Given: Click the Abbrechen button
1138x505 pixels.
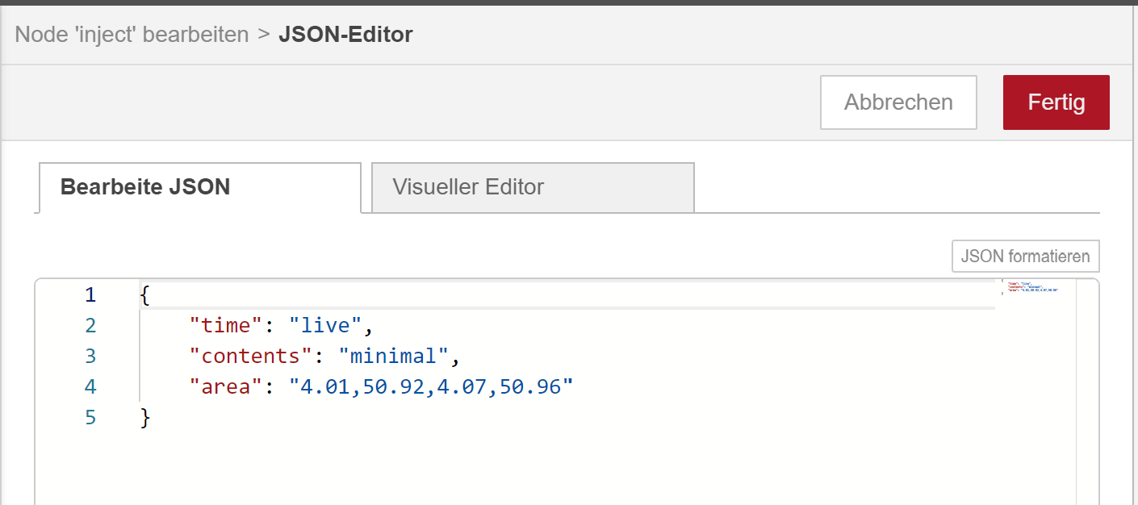Looking at the screenshot, I should pos(898,102).
